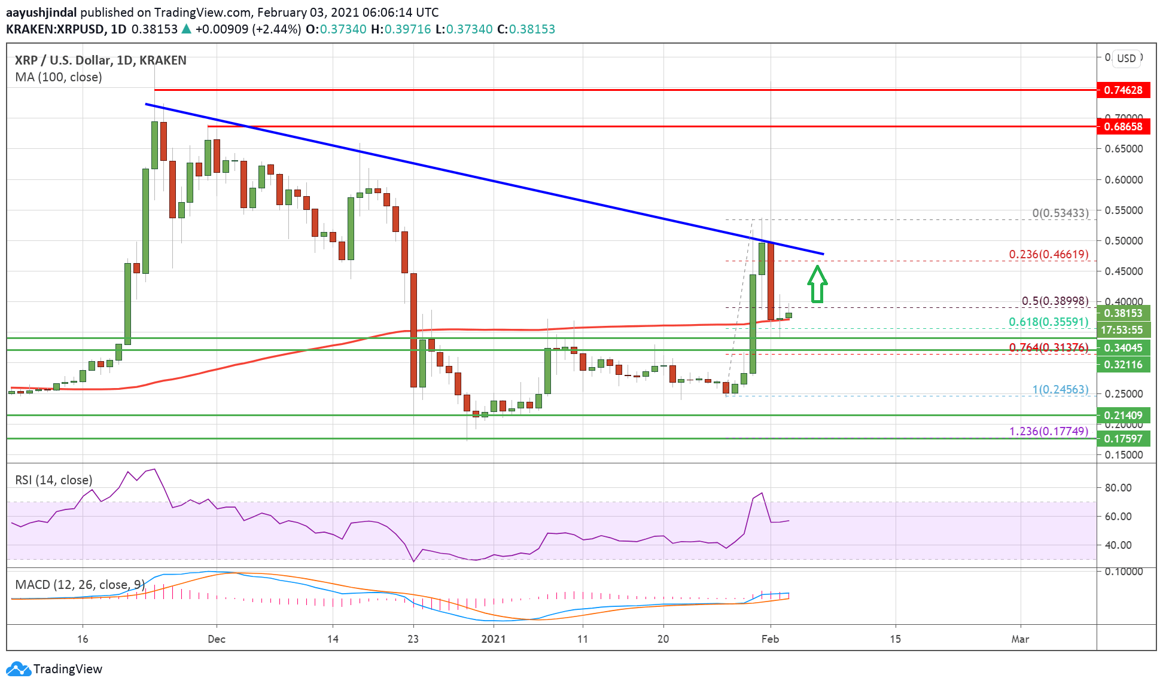
Task: Click the XRP / U.S. Dollar chart title
Action: 101,60
